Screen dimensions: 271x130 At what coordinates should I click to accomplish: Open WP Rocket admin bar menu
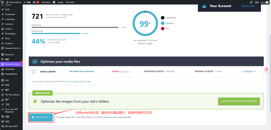coord(70,2)
